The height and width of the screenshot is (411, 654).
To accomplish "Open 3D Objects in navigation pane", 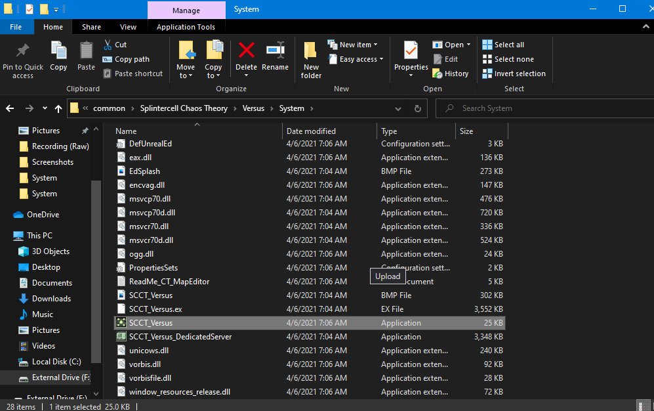I will (x=44, y=251).
